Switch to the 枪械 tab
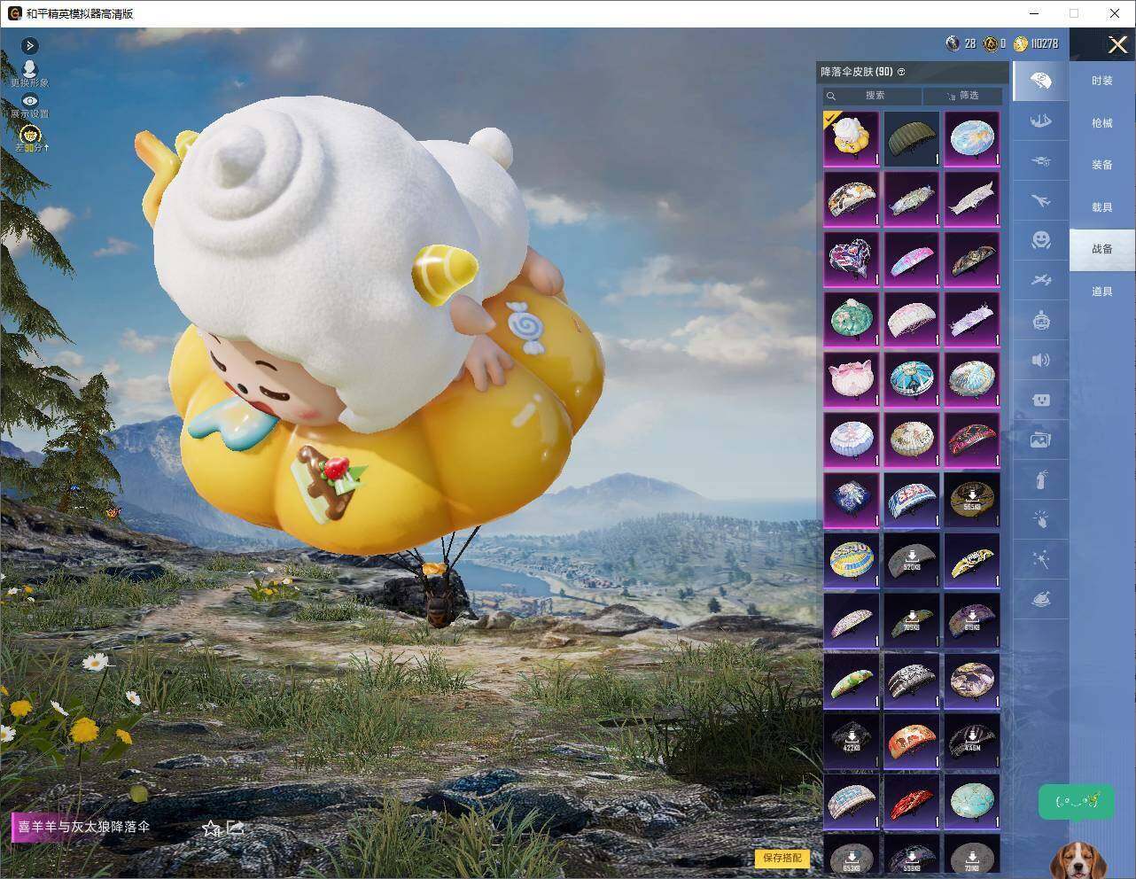1136x879 pixels. coord(1101,123)
